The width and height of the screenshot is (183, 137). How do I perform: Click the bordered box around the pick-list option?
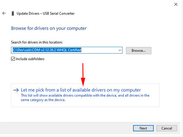pos(85,95)
